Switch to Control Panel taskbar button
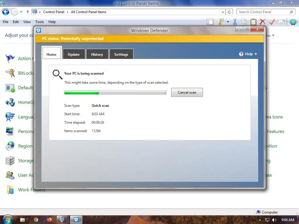The width and height of the screenshot is (299, 224). (62, 220)
